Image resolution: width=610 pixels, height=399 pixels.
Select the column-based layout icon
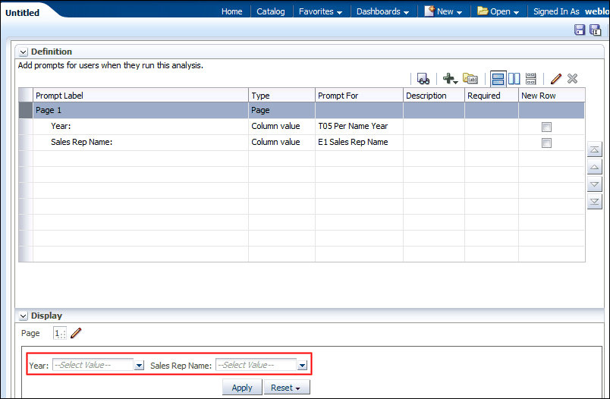(x=514, y=79)
